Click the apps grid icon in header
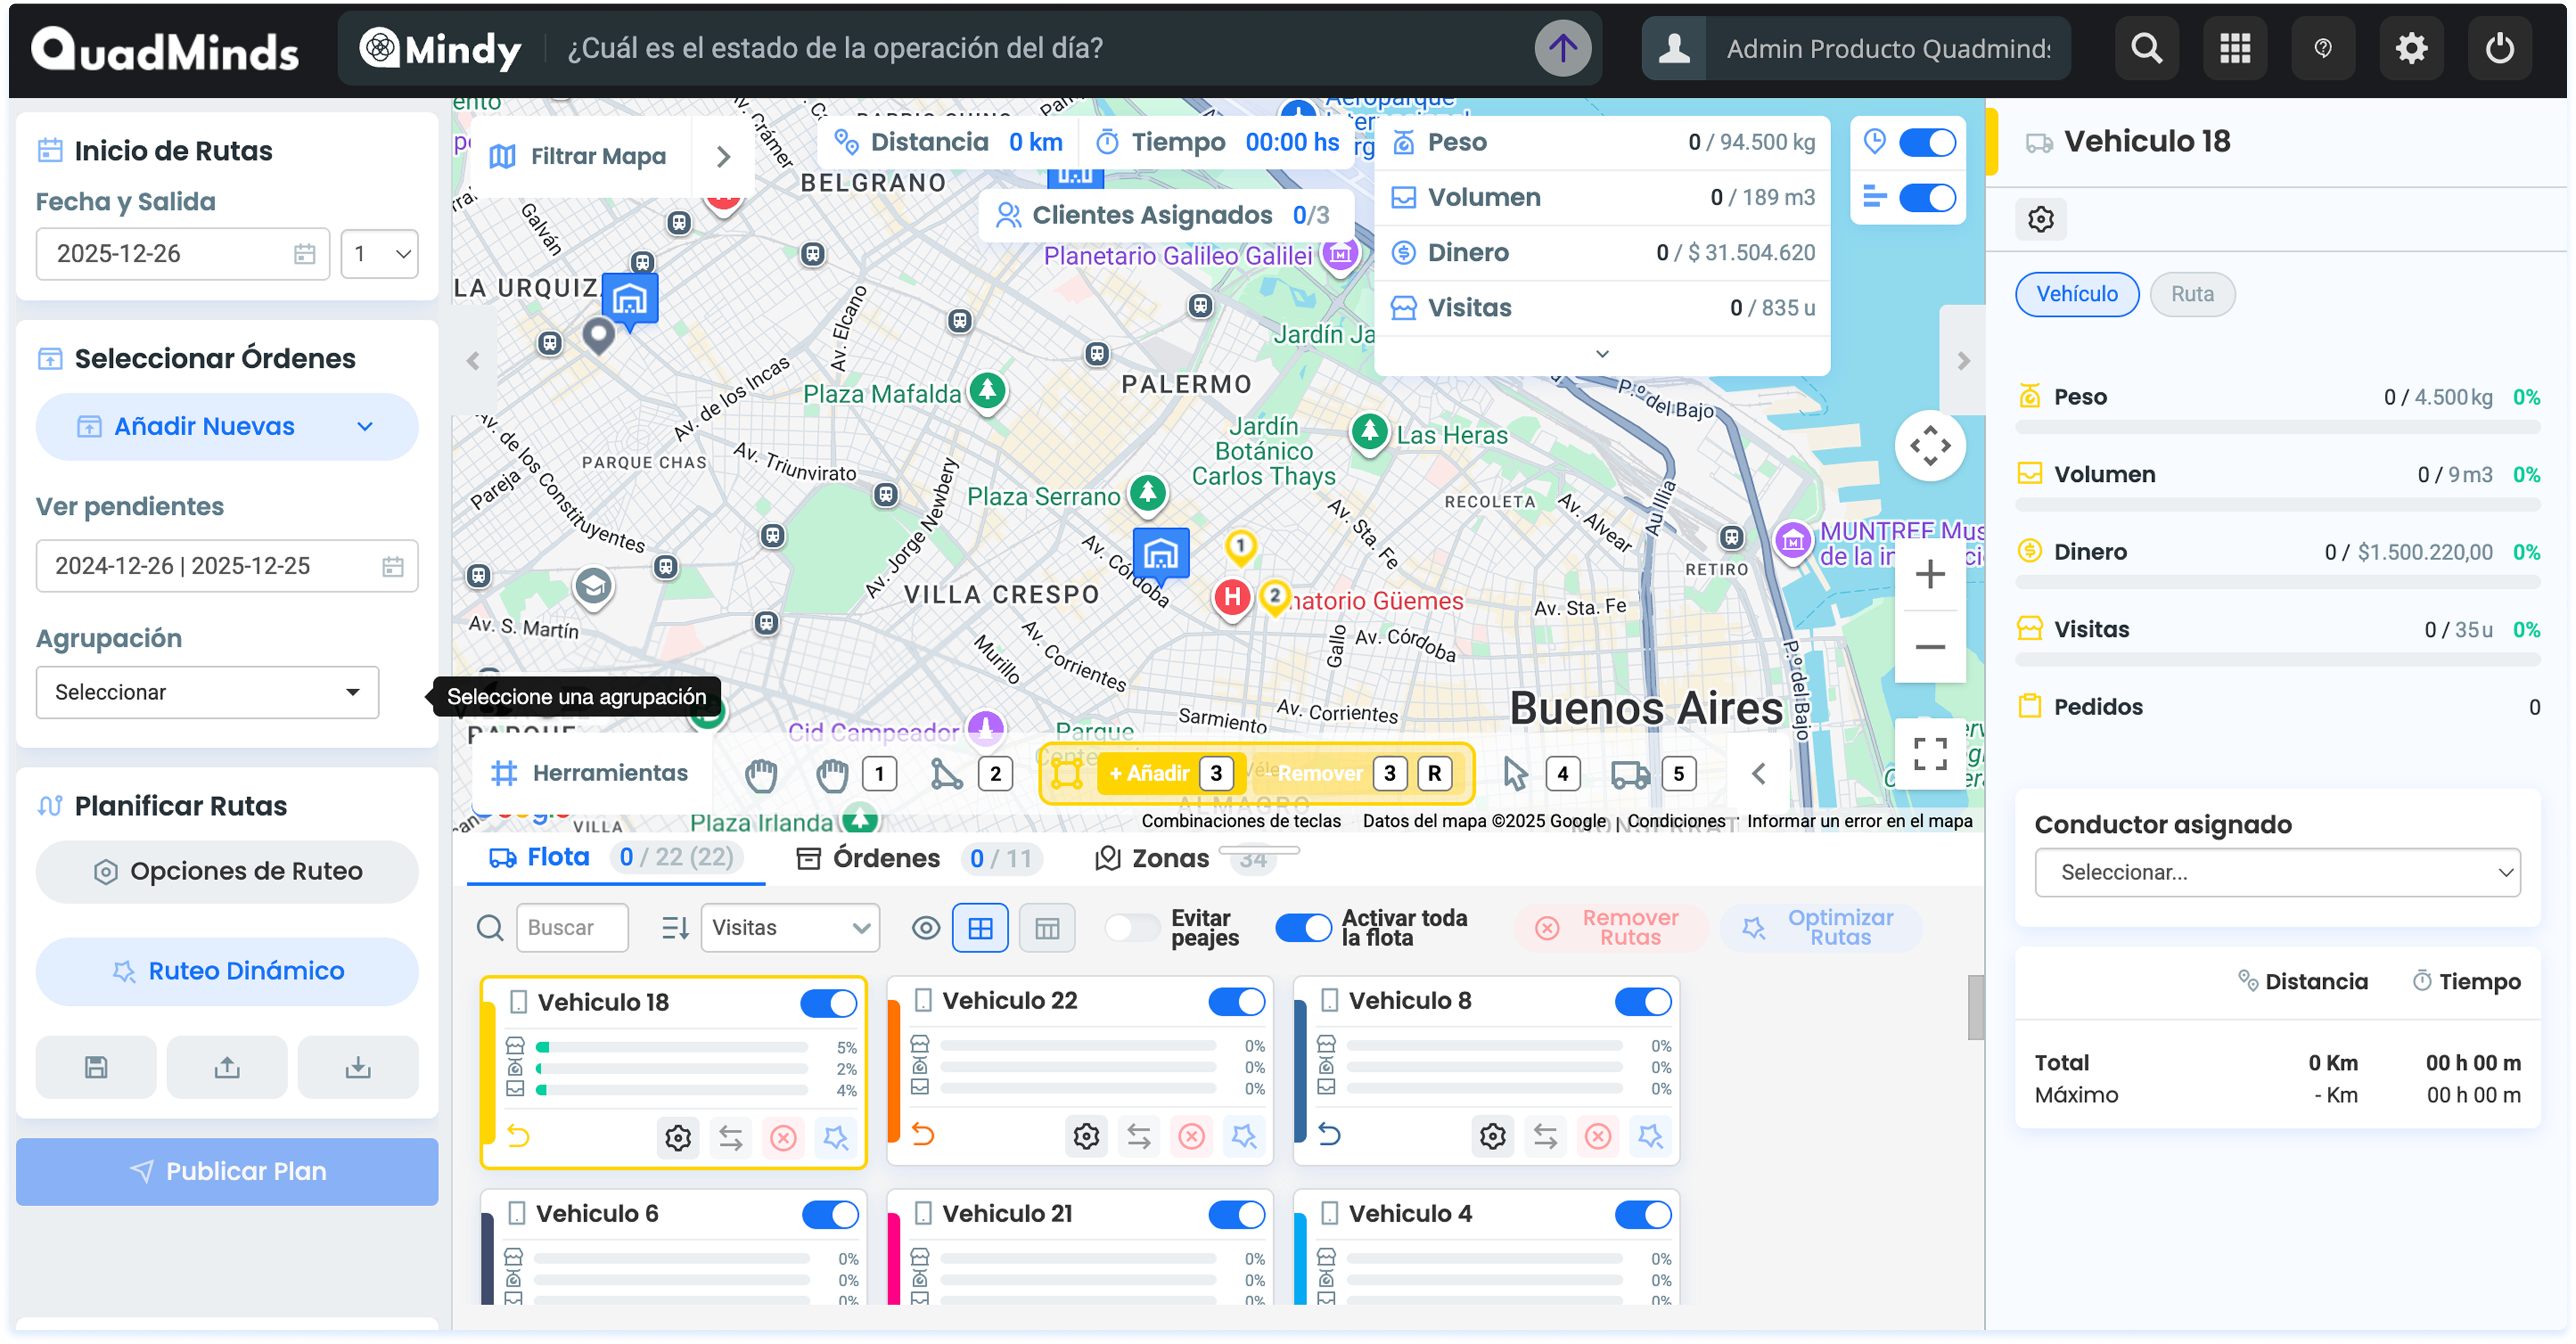Image resolution: width=2576 pixels, height=1344 pixels. coord(2234,48)
